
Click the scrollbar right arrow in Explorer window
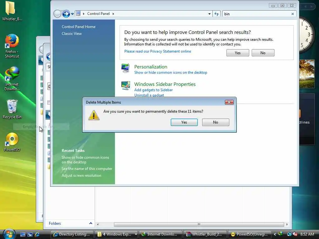[287, 224]
